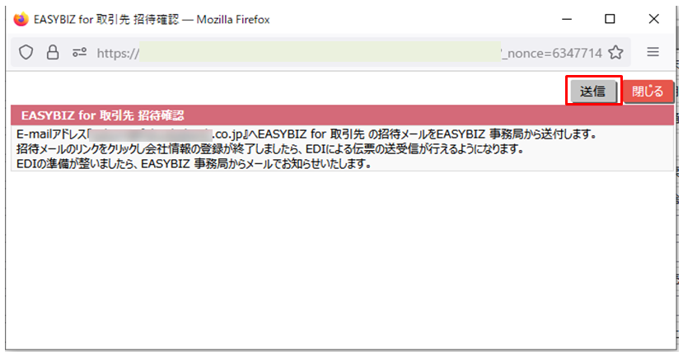Minimize the Firefox window

pos(567,18)
